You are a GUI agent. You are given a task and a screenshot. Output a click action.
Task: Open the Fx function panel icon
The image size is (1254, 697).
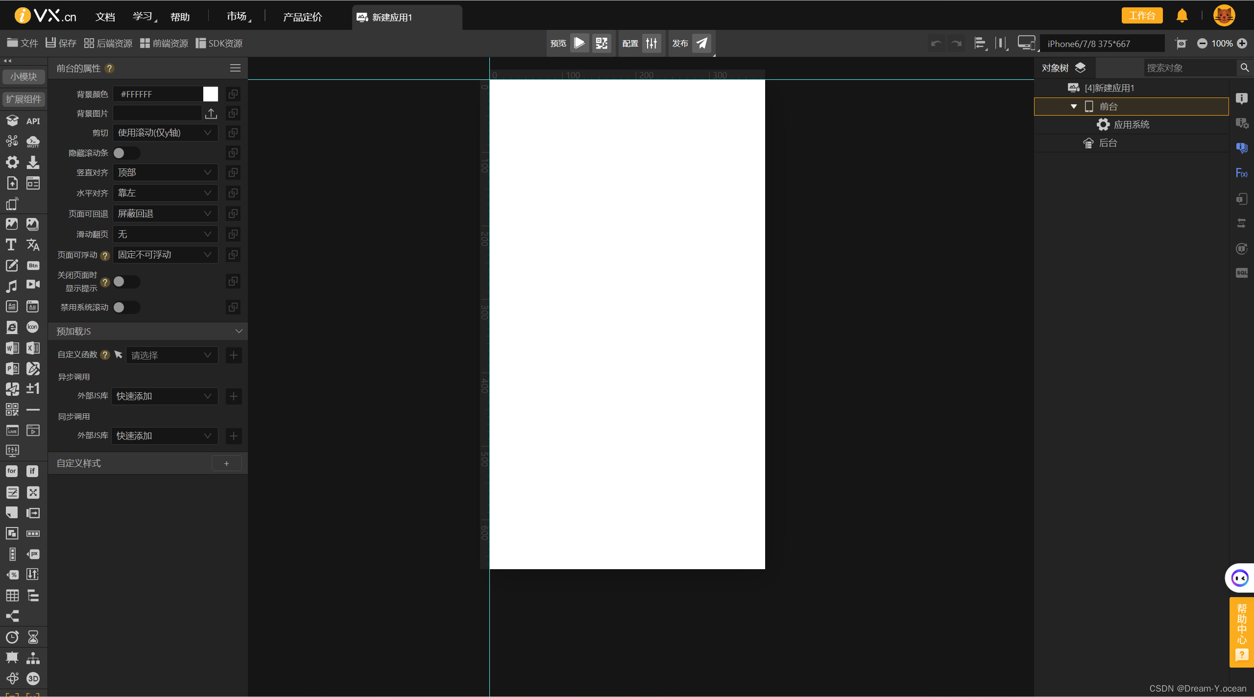click(x=1241, y=173)
